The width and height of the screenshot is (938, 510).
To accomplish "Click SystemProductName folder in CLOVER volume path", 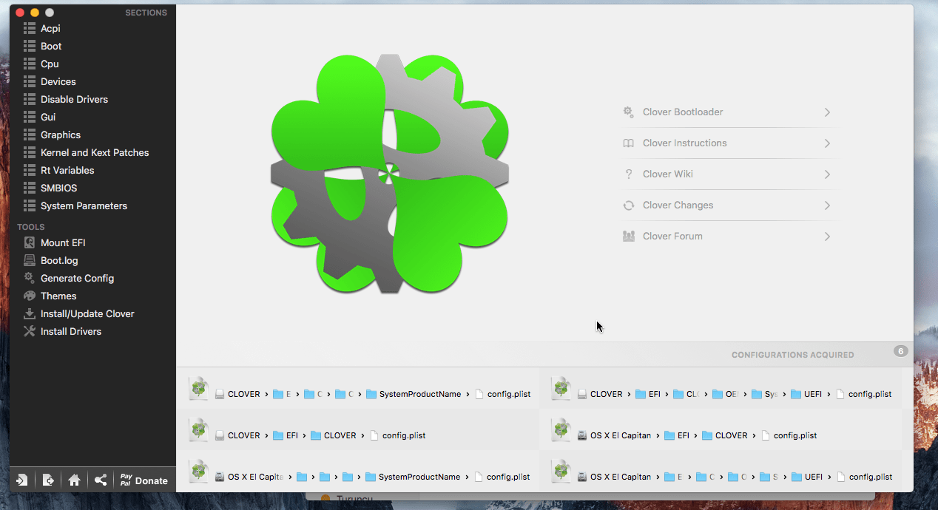I will (x=414, y=394).
